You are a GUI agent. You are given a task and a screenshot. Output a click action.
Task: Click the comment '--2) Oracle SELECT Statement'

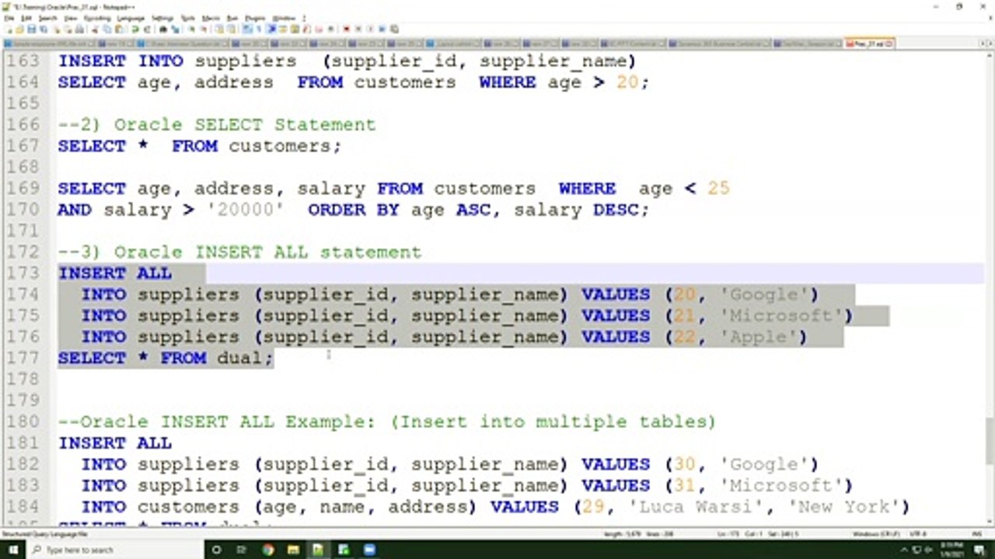click(217, 124)
